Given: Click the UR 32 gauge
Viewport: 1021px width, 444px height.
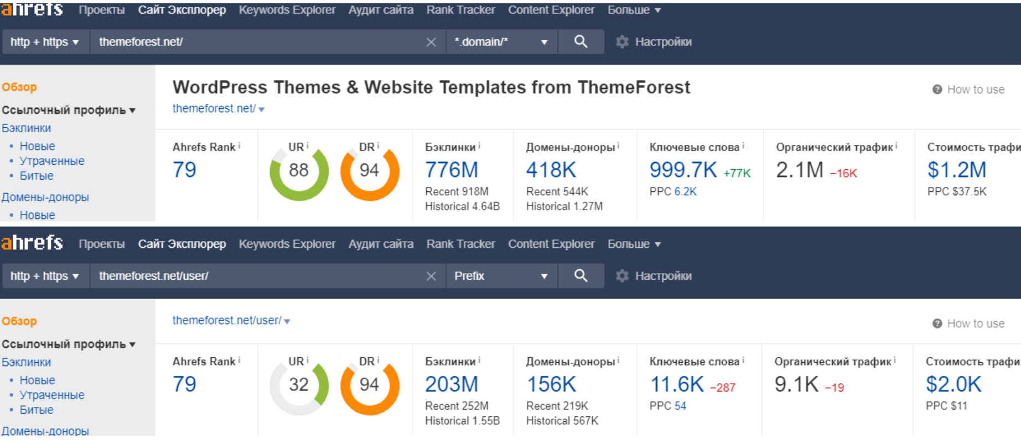Looking at the screenshot, I should point(299,385).
